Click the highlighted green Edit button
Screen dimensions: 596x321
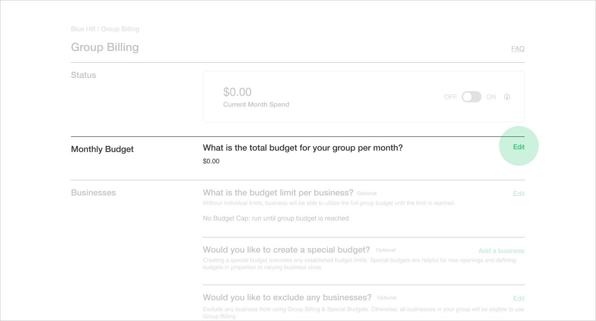[519, 147]
